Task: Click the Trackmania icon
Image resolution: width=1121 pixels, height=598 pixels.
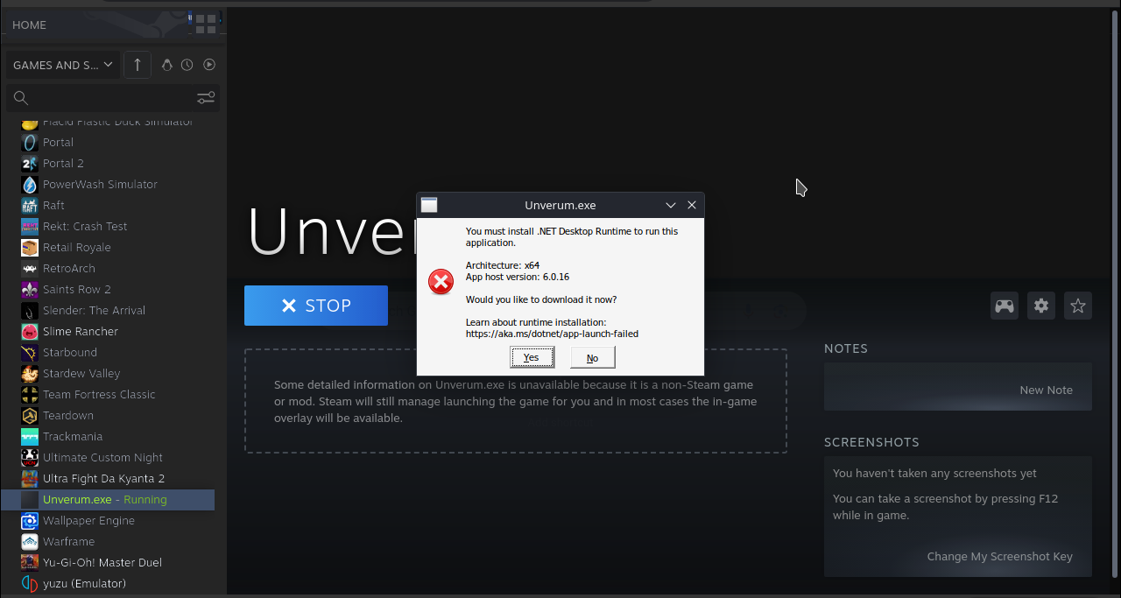Action: pos(30,436)
